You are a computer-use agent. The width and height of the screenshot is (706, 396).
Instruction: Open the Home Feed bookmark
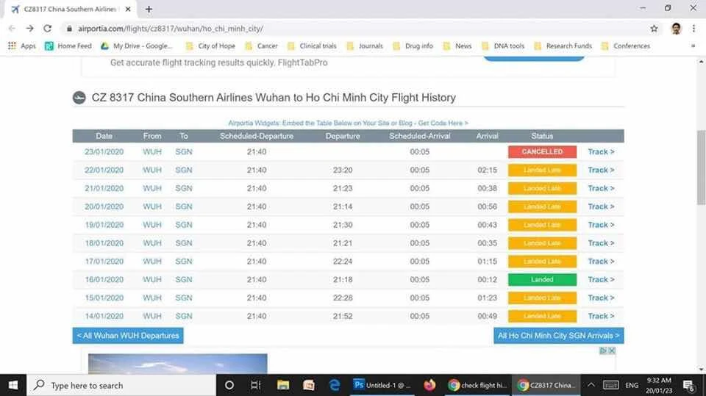pyautogui.click(x=68, y=46)
